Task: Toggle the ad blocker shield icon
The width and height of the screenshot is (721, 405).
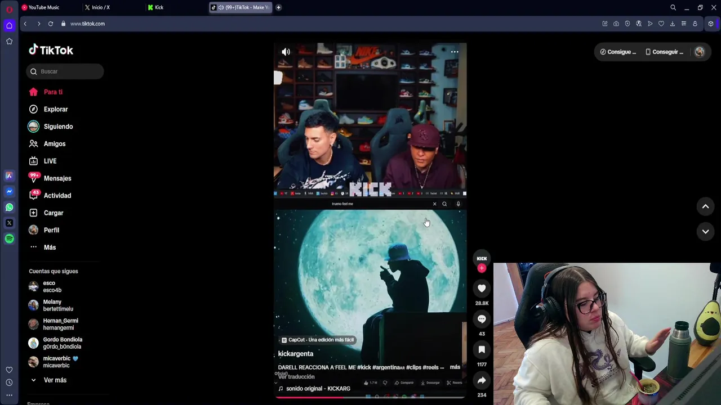Action: pos(627,24)
